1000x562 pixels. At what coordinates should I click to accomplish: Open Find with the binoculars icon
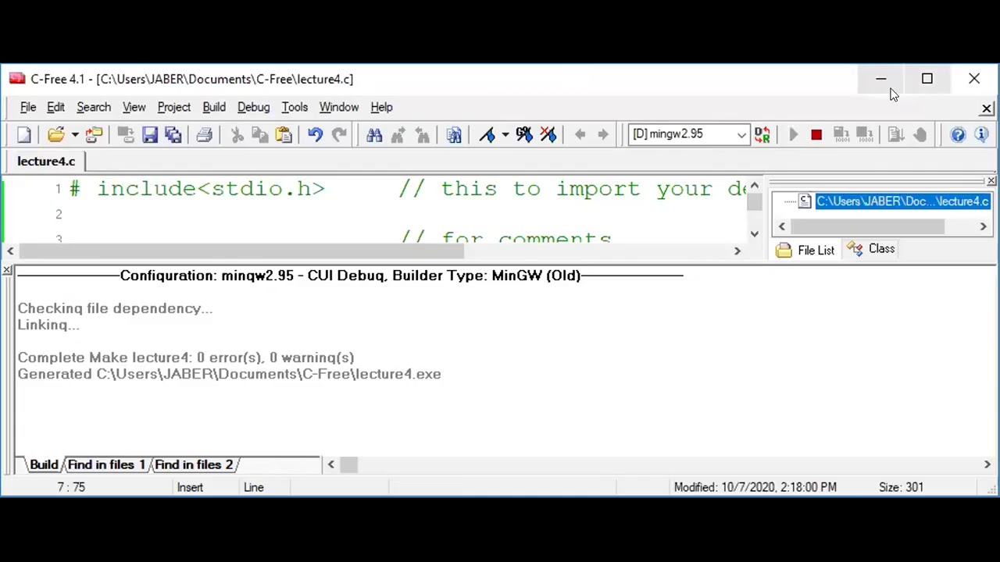point(374,135)
